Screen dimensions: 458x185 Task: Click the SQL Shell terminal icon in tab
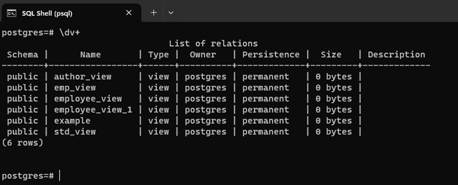pos(12,13)
